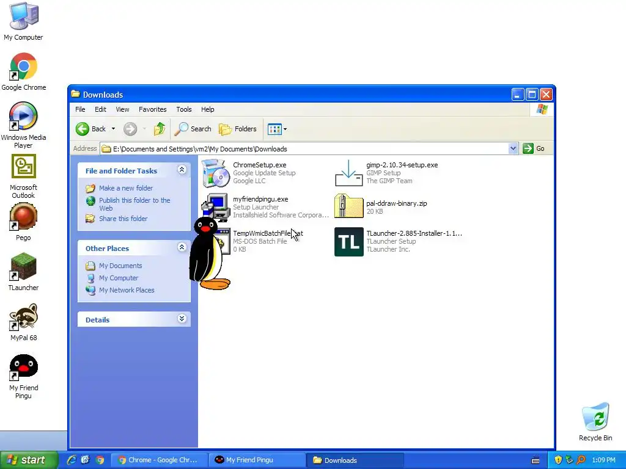This screenshot has width=626, height=469.
Task: Go up one folder level
Action: [x=160, y=129]
